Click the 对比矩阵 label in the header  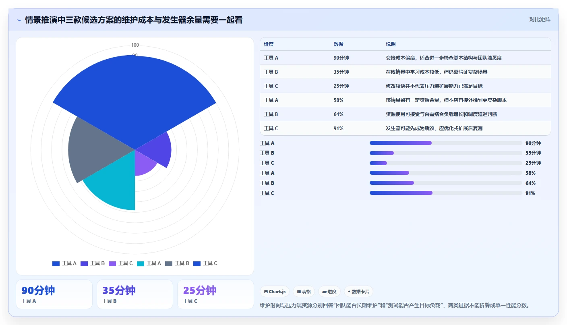coord(540,19)
